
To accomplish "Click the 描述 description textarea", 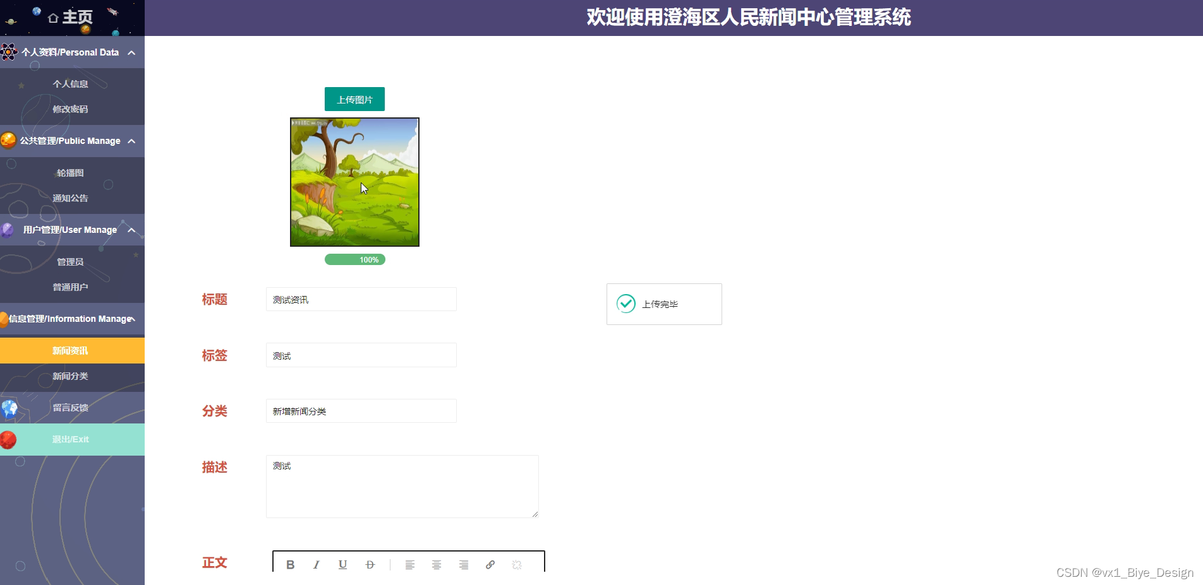I will pyautogui.click(x=402, y=487).
